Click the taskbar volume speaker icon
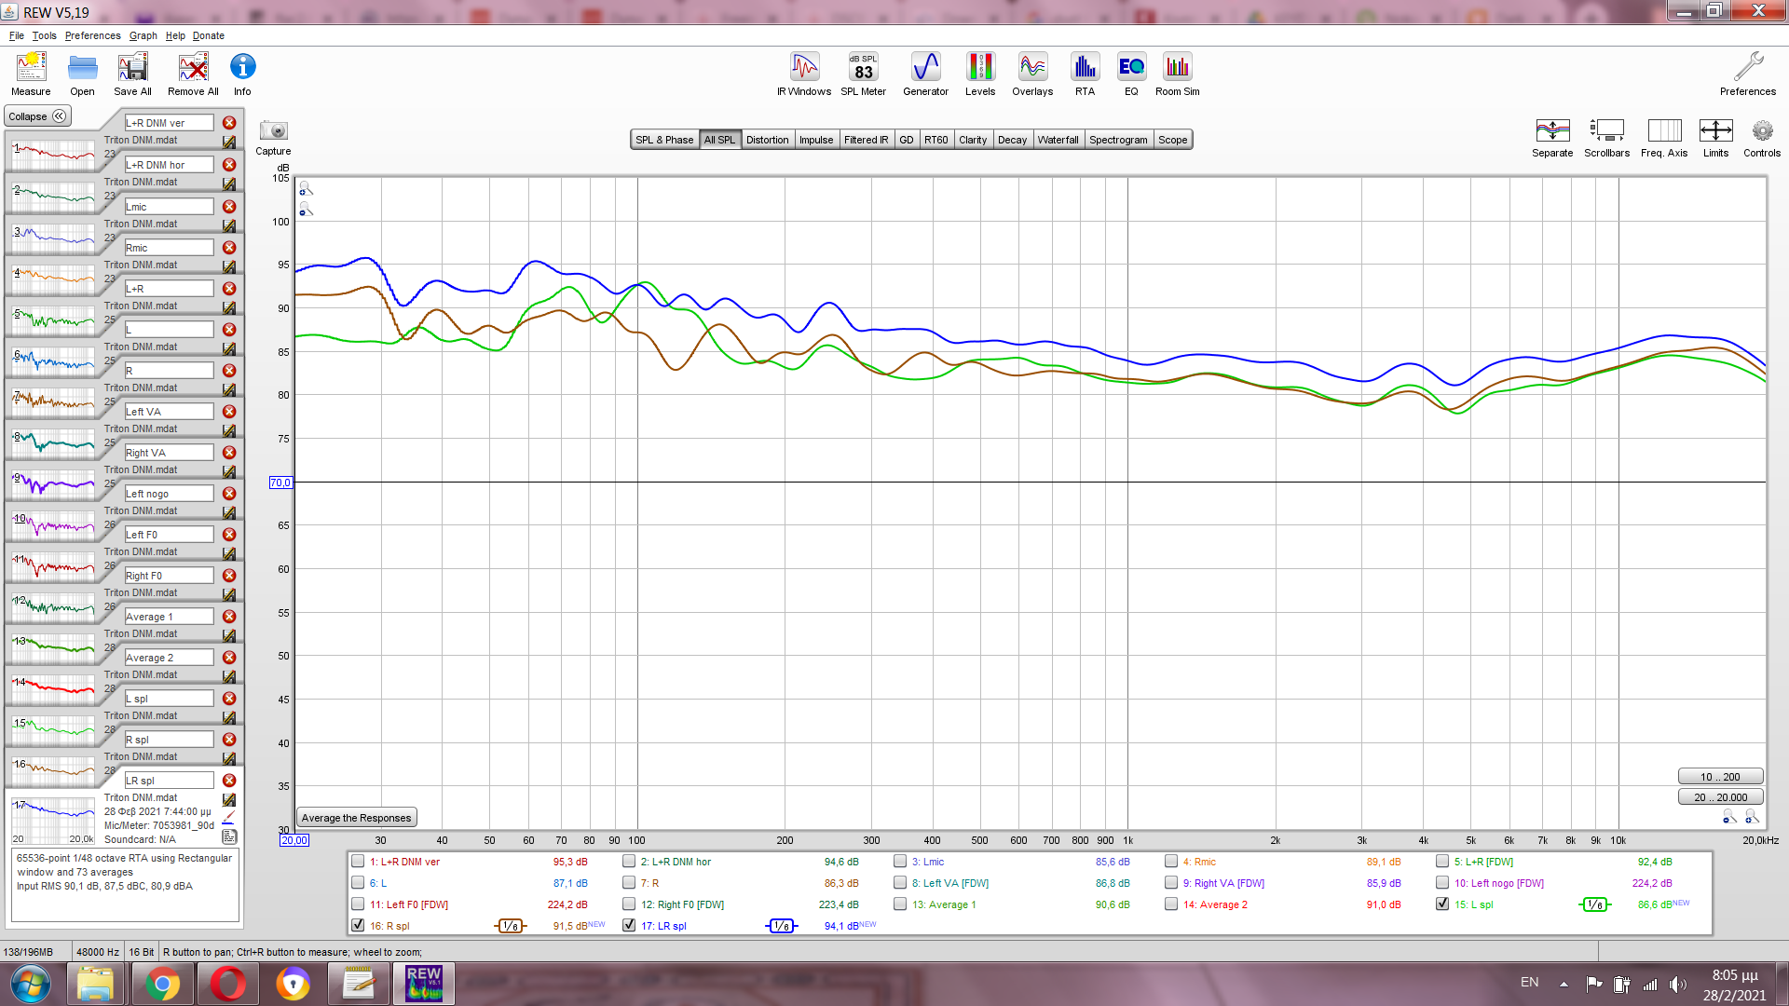The image size is (1789, 1006). pos(1678,984)
